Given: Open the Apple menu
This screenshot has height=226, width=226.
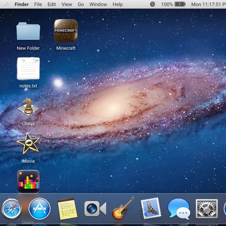Looking at the screenshot, I should [6, 4].
